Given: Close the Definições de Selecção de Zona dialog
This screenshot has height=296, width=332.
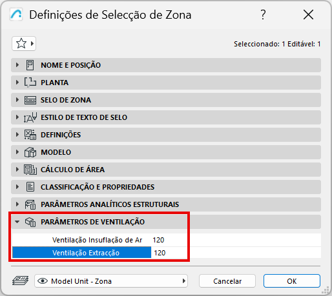Looking at the screenshot, I should click(308, 15).
